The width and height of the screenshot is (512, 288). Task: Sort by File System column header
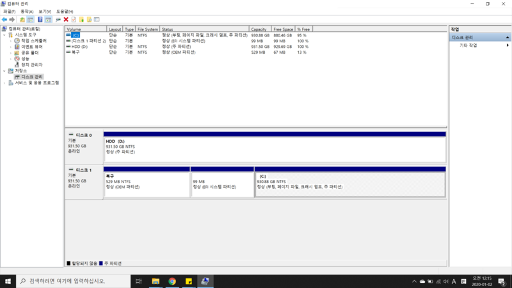click(x=147, y=29)
